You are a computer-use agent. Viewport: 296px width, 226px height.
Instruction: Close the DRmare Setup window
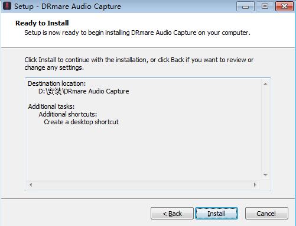pyautogui.click(x=285, y=7)
